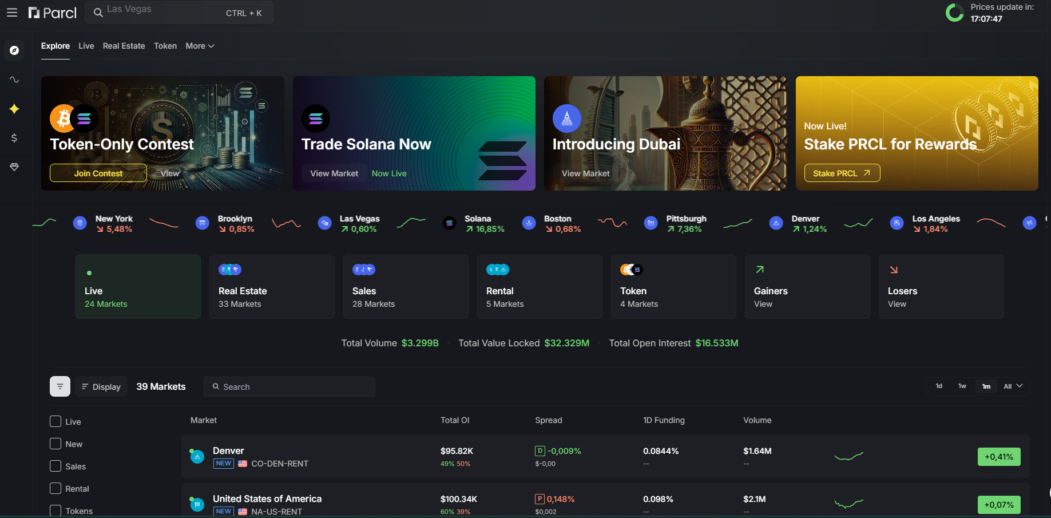
Task: Open the Live 24 Markets card
Action: [138, 287]
